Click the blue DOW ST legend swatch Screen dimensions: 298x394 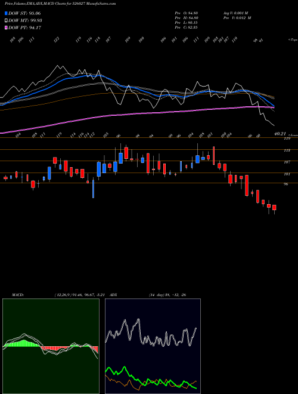pos(6,13)
